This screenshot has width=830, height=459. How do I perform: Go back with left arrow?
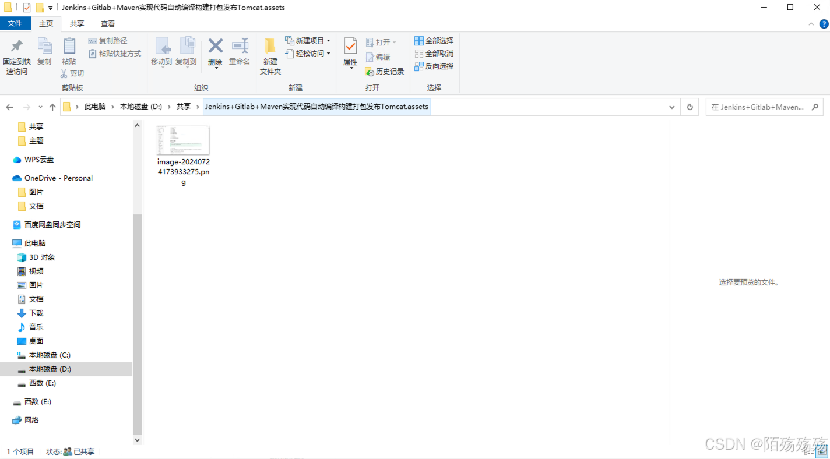coord(9,107)
